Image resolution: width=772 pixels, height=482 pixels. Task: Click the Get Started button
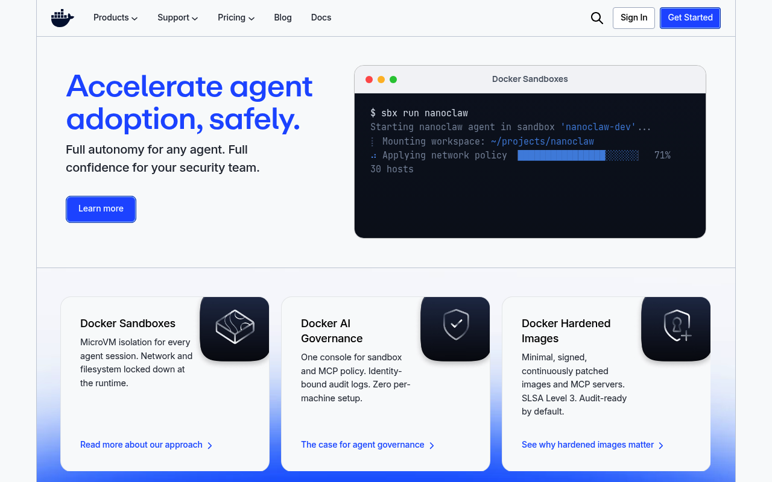pos(690,18)
